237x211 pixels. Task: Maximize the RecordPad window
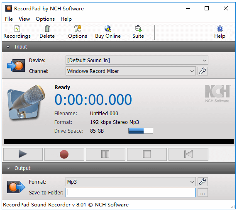207,8
